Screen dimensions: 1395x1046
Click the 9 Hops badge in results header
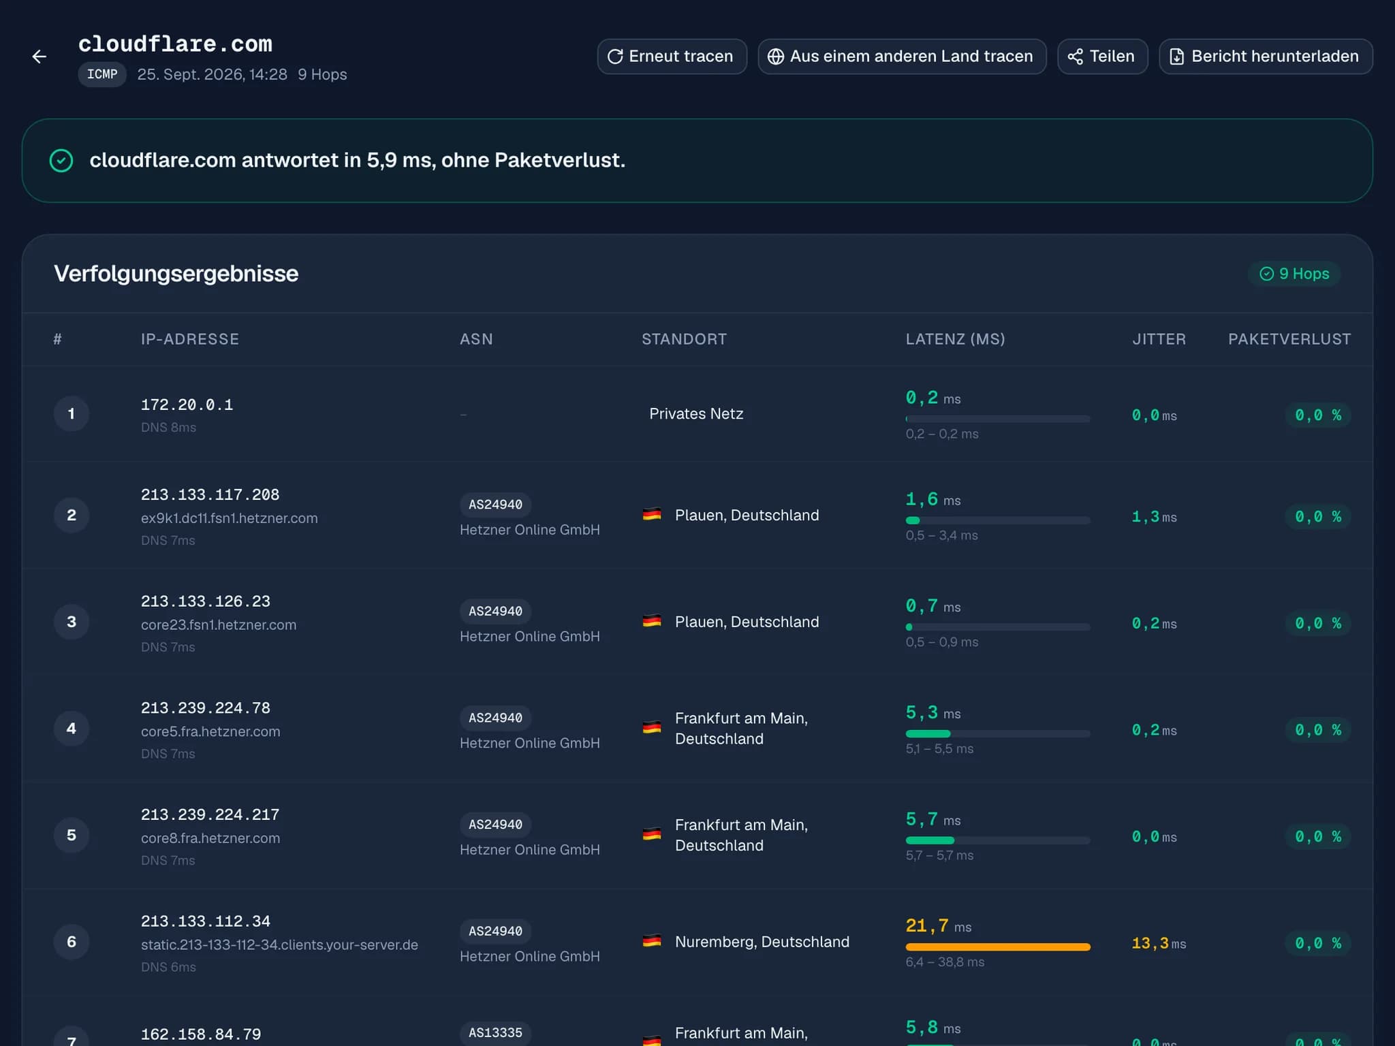click(x=1294, y=274)
